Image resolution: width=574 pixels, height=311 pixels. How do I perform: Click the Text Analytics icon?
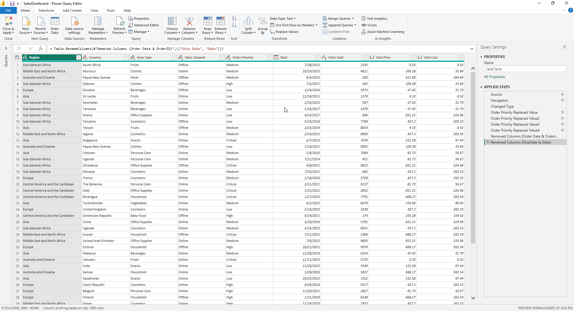pos(374,18)
